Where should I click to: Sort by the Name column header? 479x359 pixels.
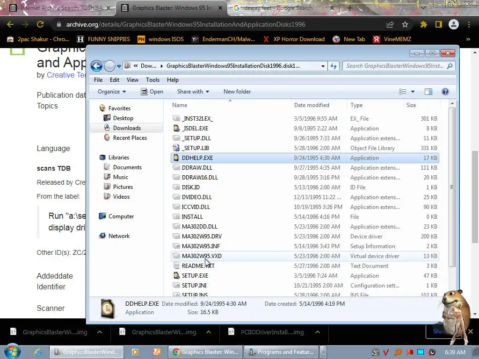tap(230, 105)
